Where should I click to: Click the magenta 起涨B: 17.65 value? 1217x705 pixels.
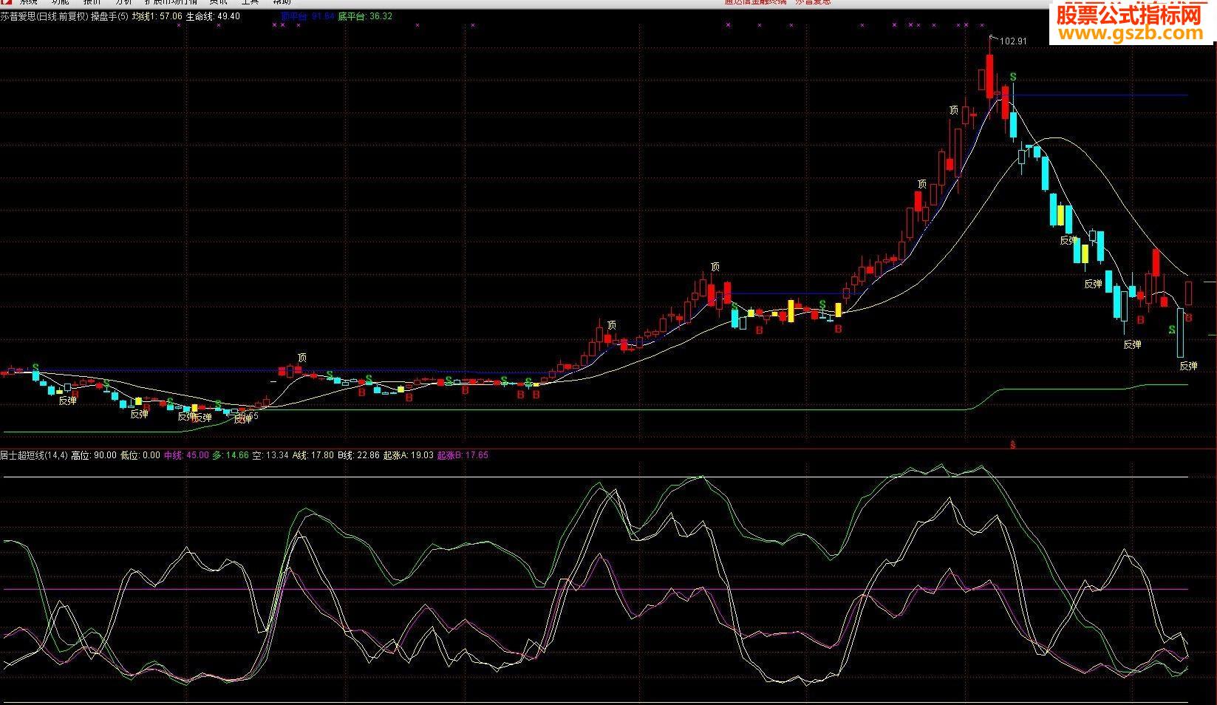pos(463,455)
